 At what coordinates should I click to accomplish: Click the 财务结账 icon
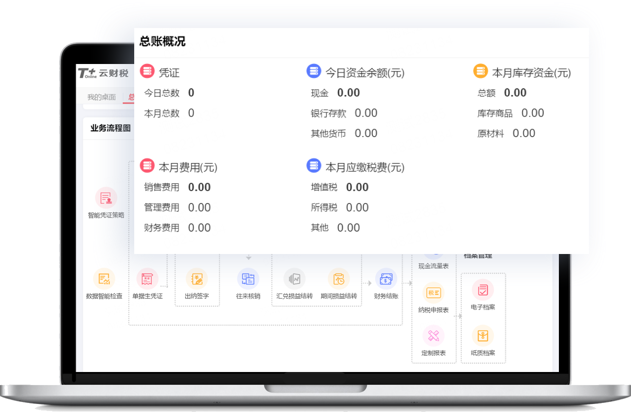pos(386,279)
